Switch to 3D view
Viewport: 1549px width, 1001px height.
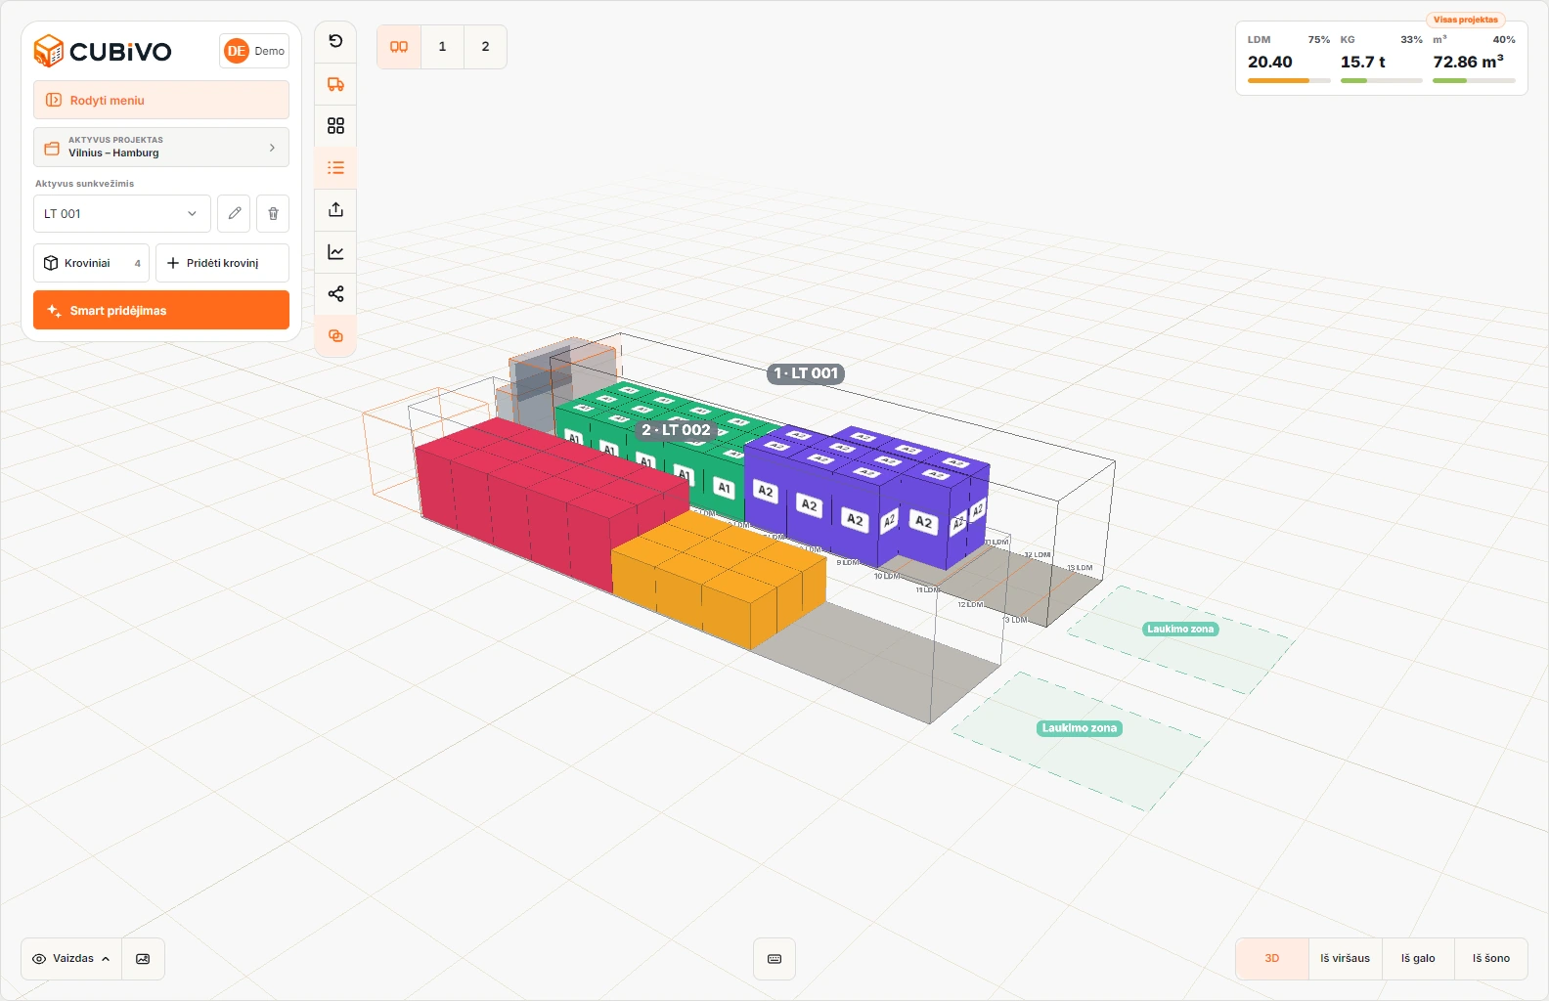tap(1272, 959)
